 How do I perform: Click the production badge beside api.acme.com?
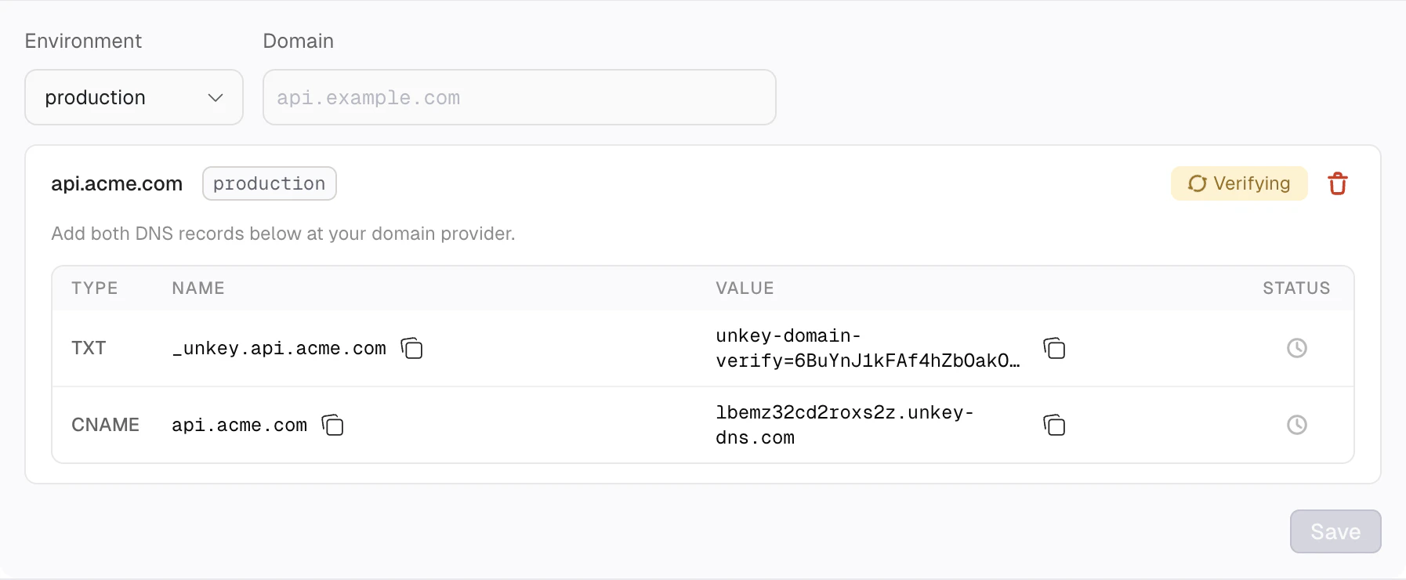coord(269,183)
